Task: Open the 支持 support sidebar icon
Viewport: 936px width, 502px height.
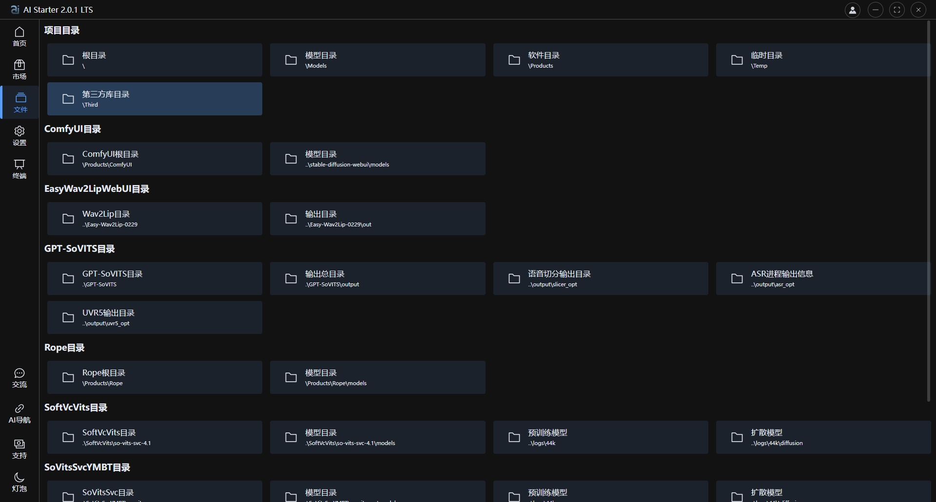Action: [x=19, y=448]
